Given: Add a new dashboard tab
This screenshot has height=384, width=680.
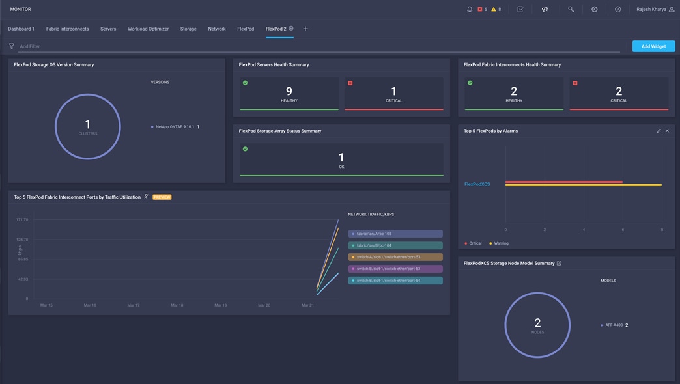Looking at the screenshot, I should [305, 29].
